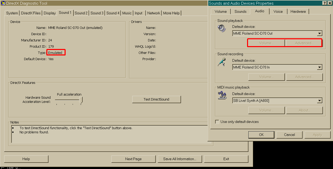Open the Voice tab
This screenshot has height=169, width=333.
click(x=278, y=11)
